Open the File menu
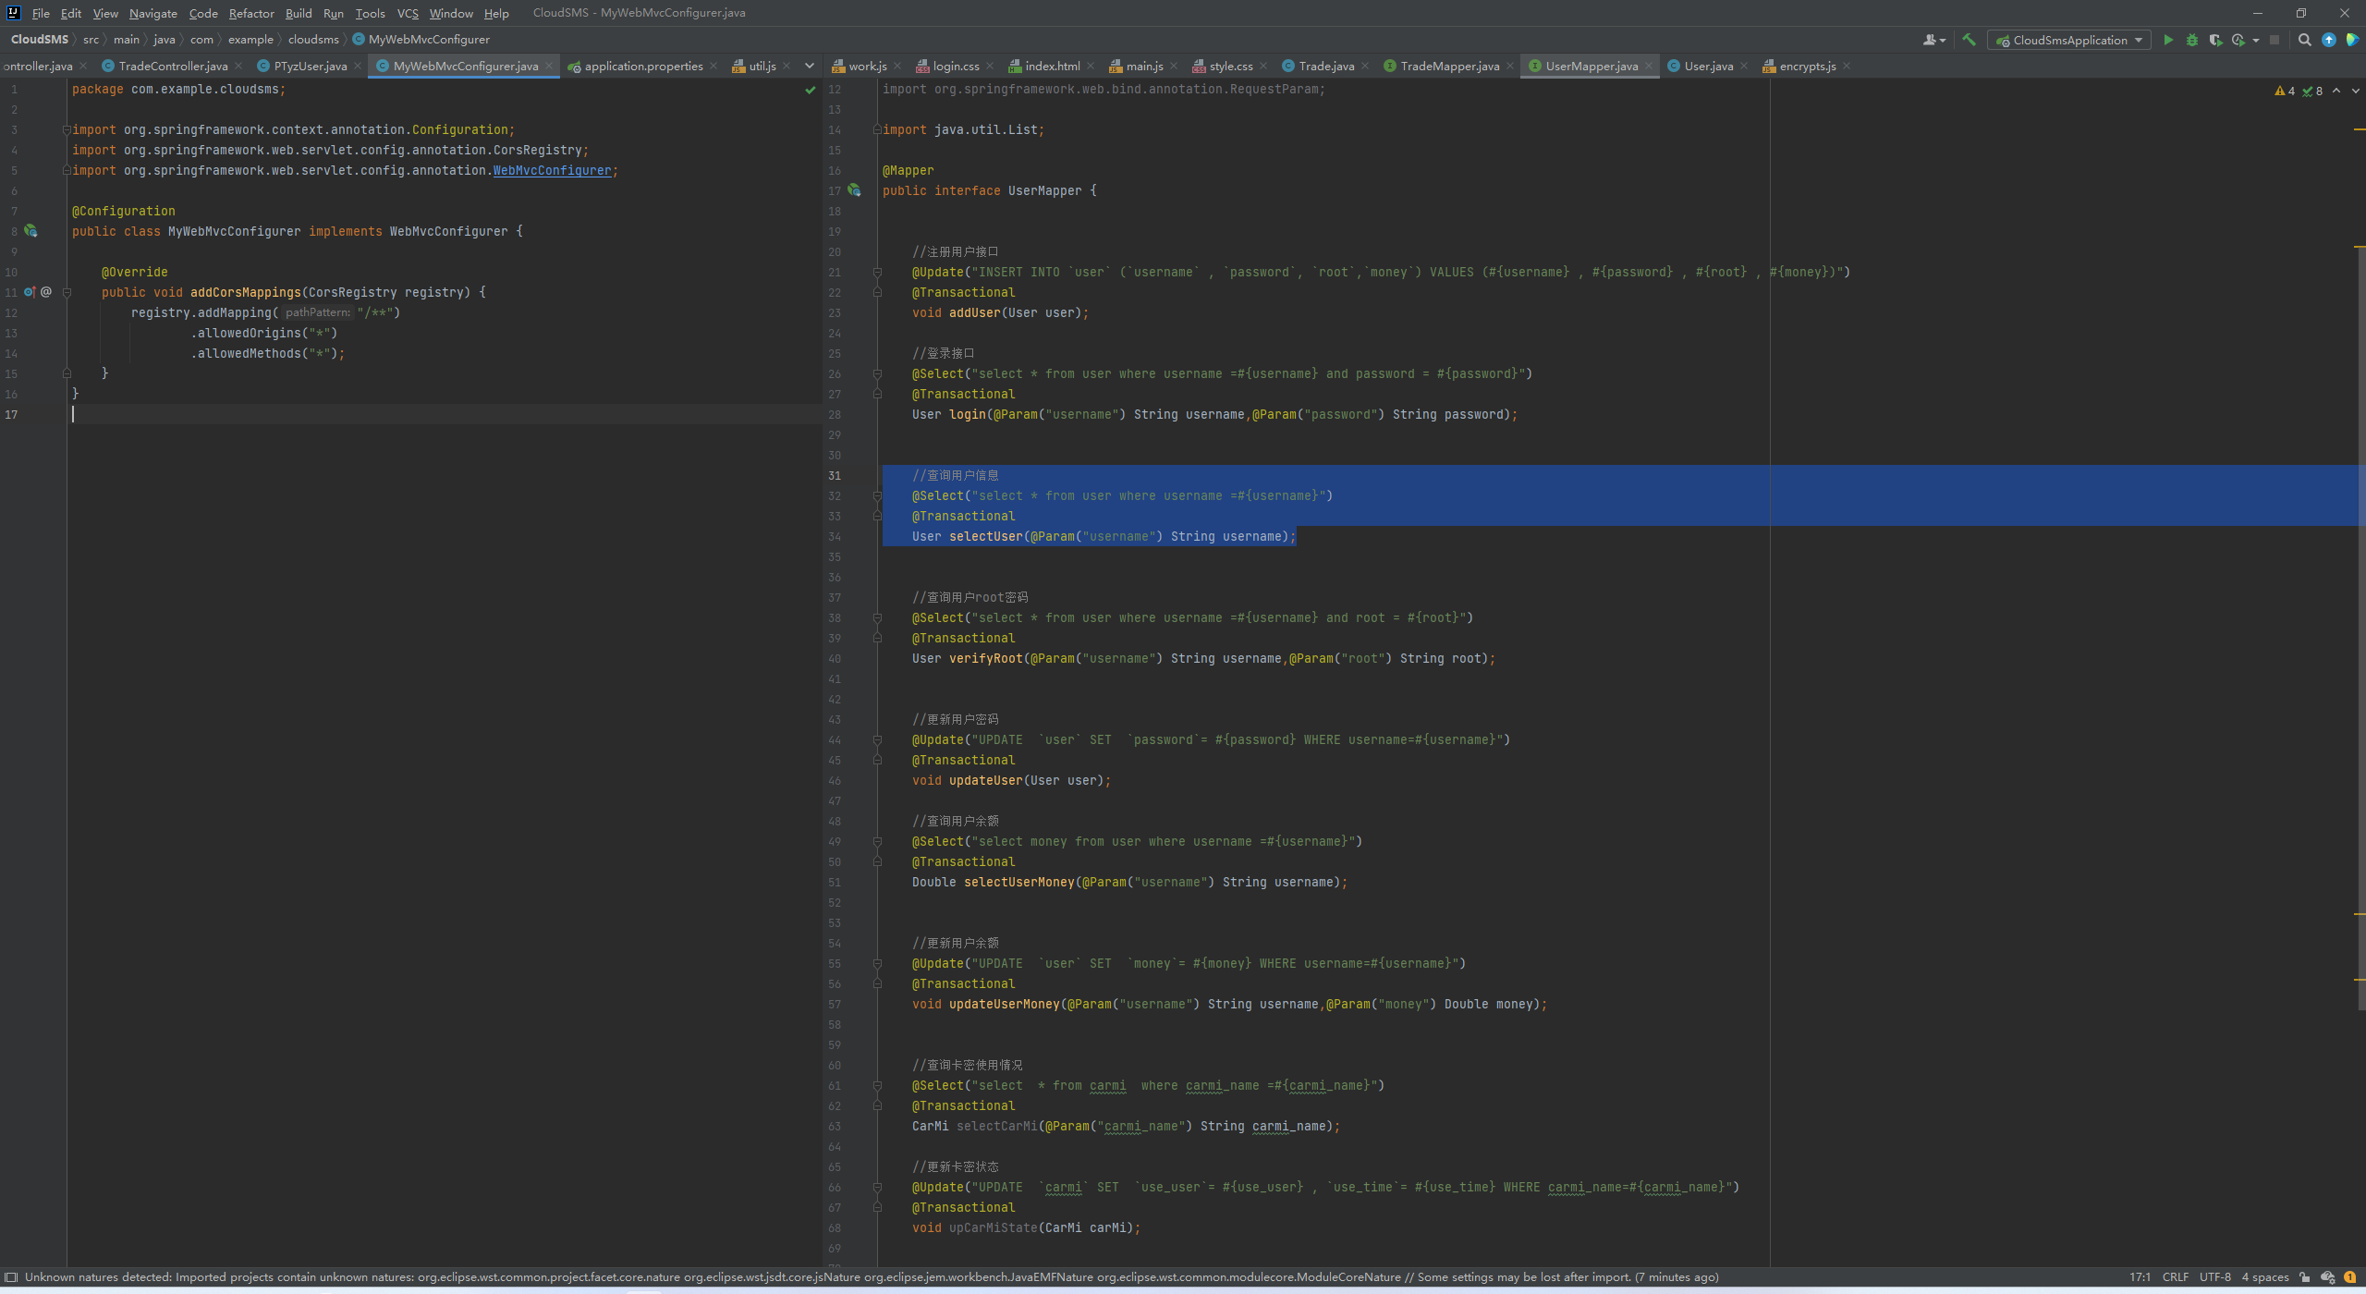The image size is (2366, 1294). click(x=41, y=13)
